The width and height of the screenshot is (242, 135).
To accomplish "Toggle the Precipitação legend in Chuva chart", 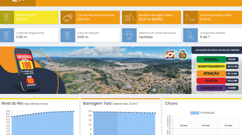I will click(202, 113).
